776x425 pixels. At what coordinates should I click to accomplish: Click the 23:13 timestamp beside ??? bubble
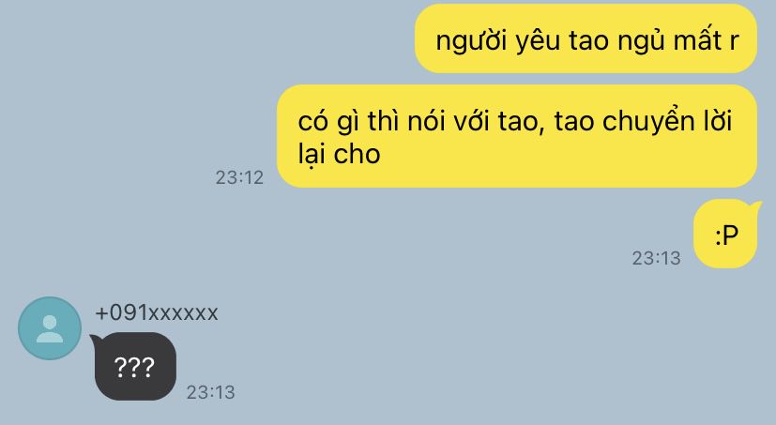[x=210, y=392]
